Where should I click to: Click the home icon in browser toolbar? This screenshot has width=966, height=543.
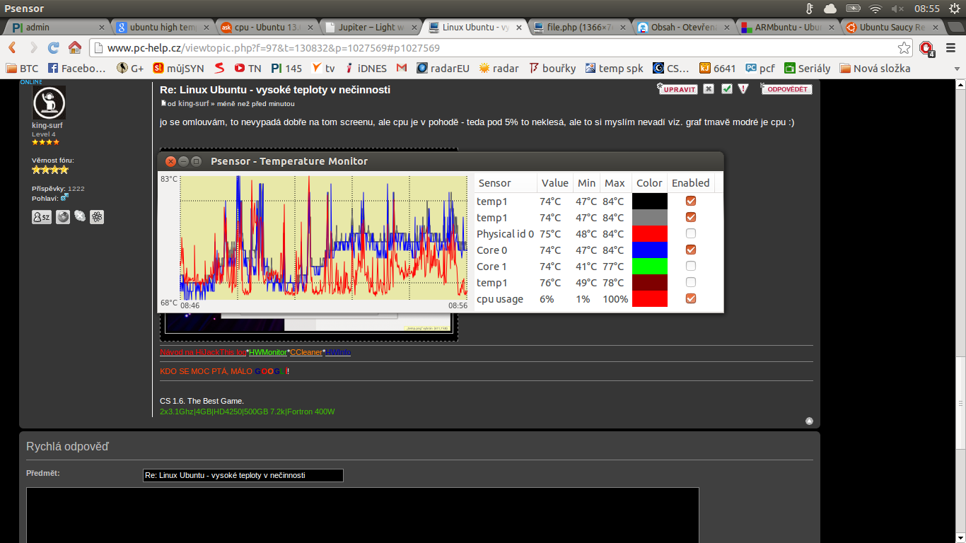click(74, 48)
